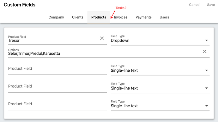Switch to the Company tab
This screenshot has height=122, width=218.
coord(56,17)
